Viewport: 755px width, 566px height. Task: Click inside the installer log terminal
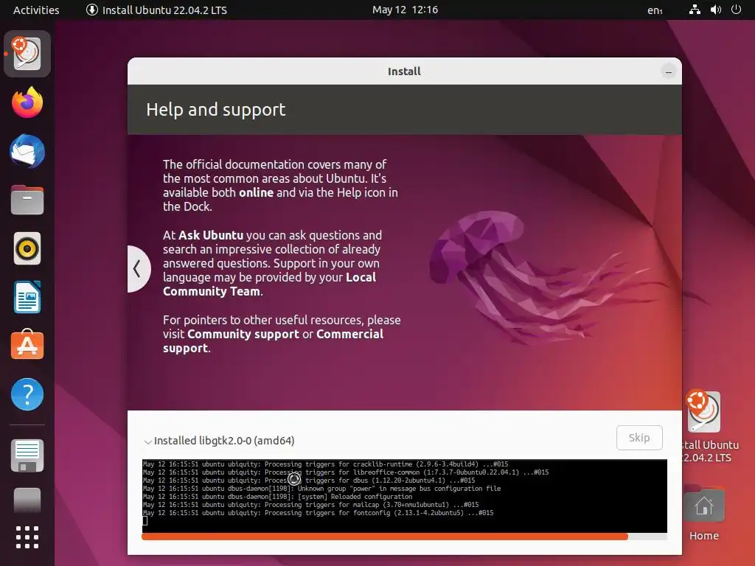pos(405,496)
